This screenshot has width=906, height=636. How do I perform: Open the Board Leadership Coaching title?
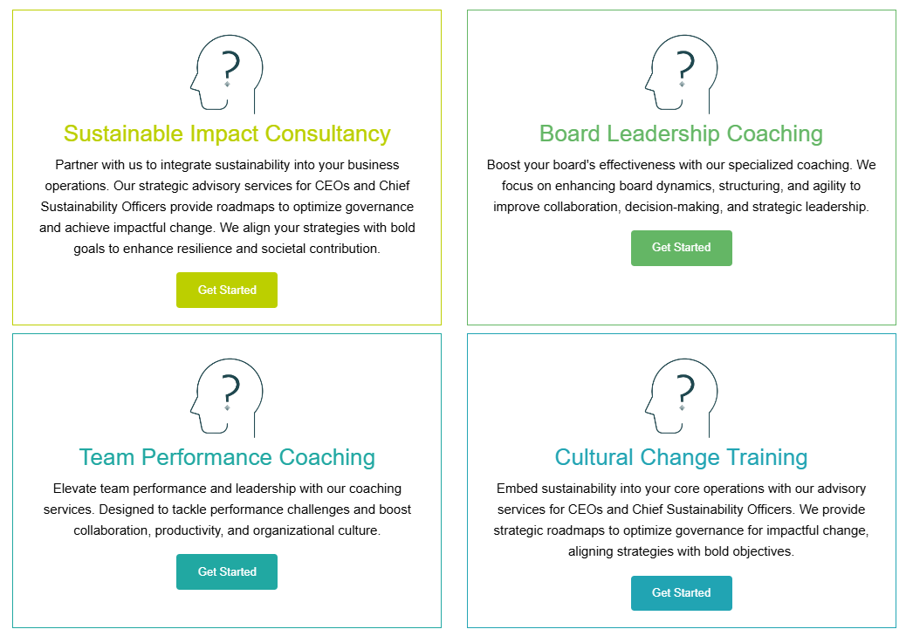tap(682, 133)
